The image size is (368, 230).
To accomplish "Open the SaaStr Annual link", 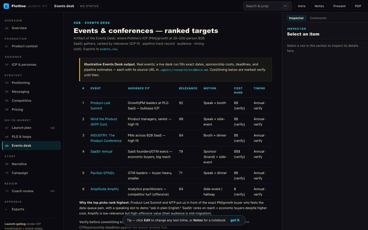I will (101, 152).
